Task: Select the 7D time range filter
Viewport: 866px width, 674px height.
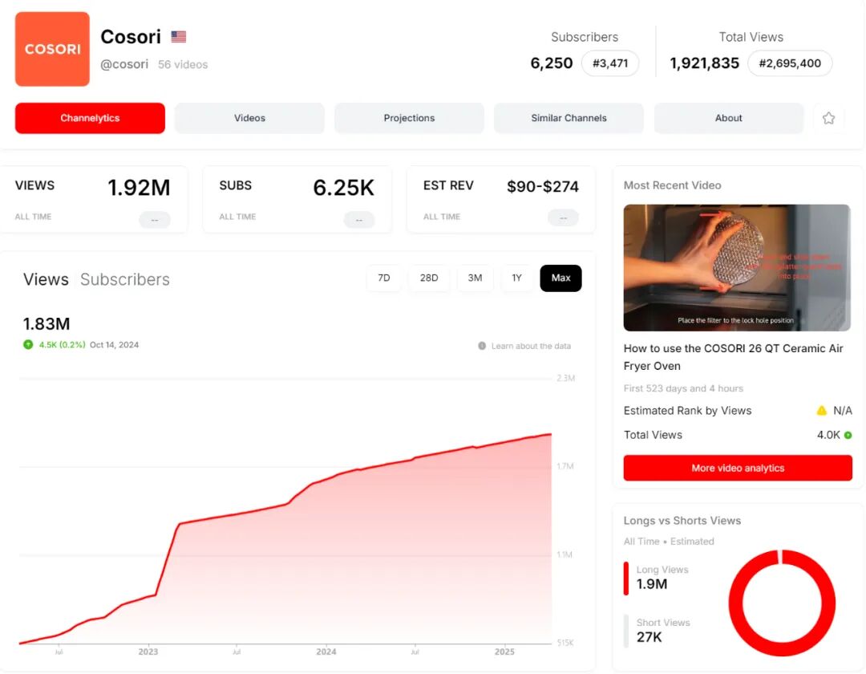Action: (383, 278)
